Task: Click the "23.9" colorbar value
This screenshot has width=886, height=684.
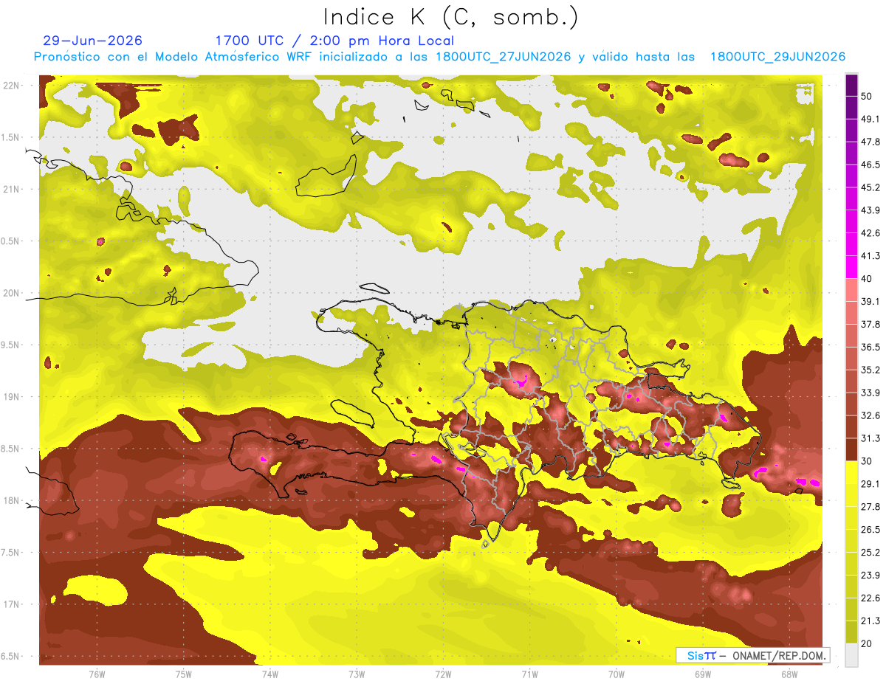Action: (870, 576)
